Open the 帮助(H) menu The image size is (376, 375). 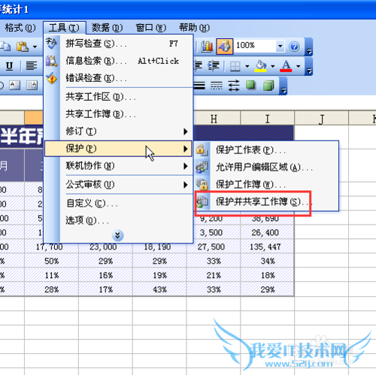point(195,28)
